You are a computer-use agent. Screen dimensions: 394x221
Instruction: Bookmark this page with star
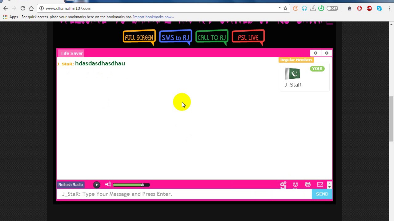click(x=285, y=8)
